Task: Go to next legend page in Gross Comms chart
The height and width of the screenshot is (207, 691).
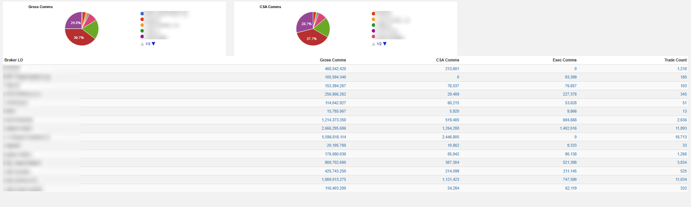Action: click(153, 44)
